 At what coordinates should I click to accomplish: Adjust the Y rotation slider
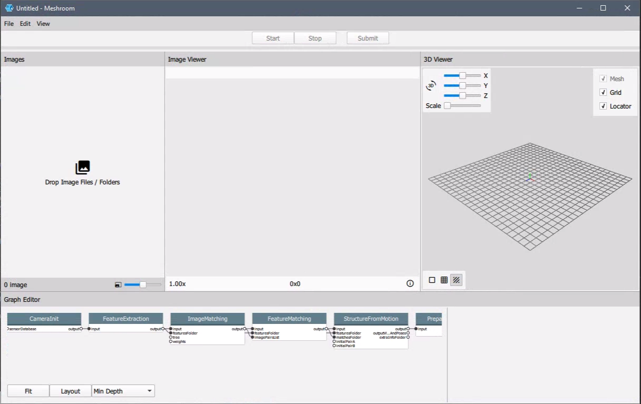pyautogui.click(x=462, y=85)
